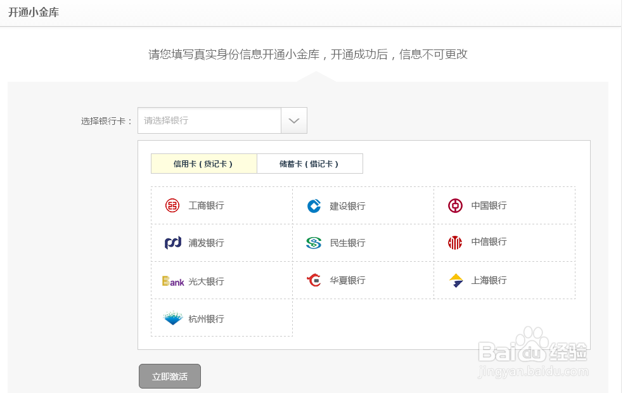Click the ICBC 工商银行 logo icon
The image size is (623, 393).
(172, 205)
